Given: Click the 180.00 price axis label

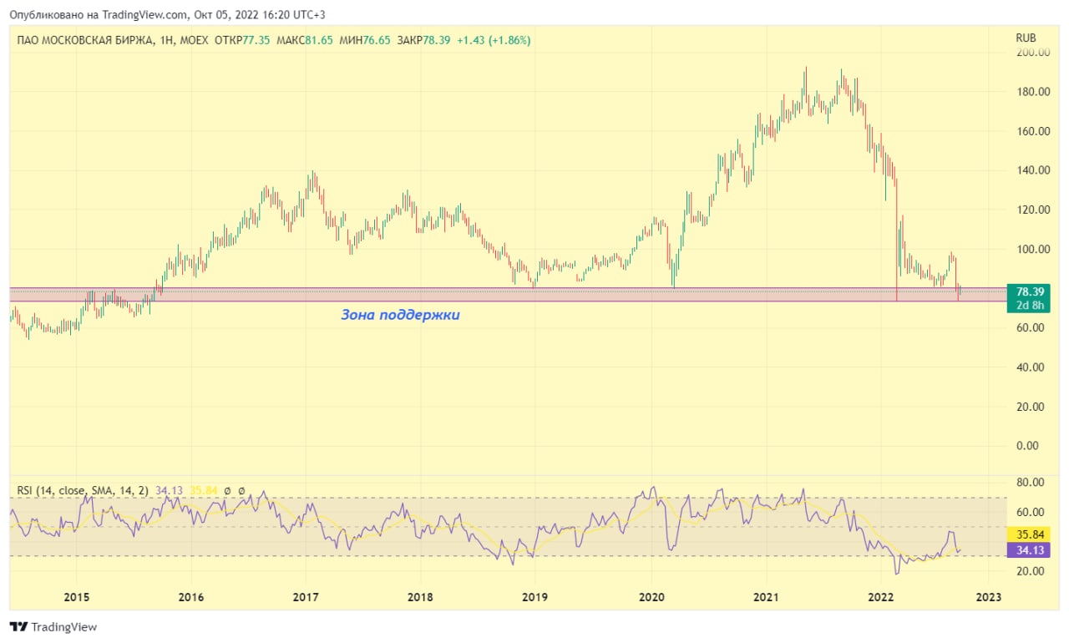Looking at the screenshot, I should (1031, 91).
